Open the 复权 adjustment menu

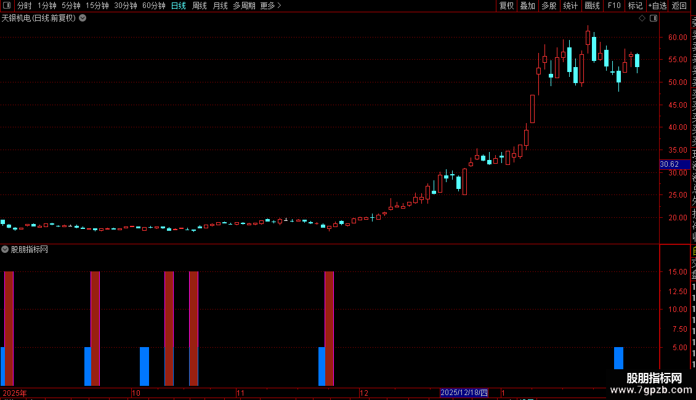506,6
